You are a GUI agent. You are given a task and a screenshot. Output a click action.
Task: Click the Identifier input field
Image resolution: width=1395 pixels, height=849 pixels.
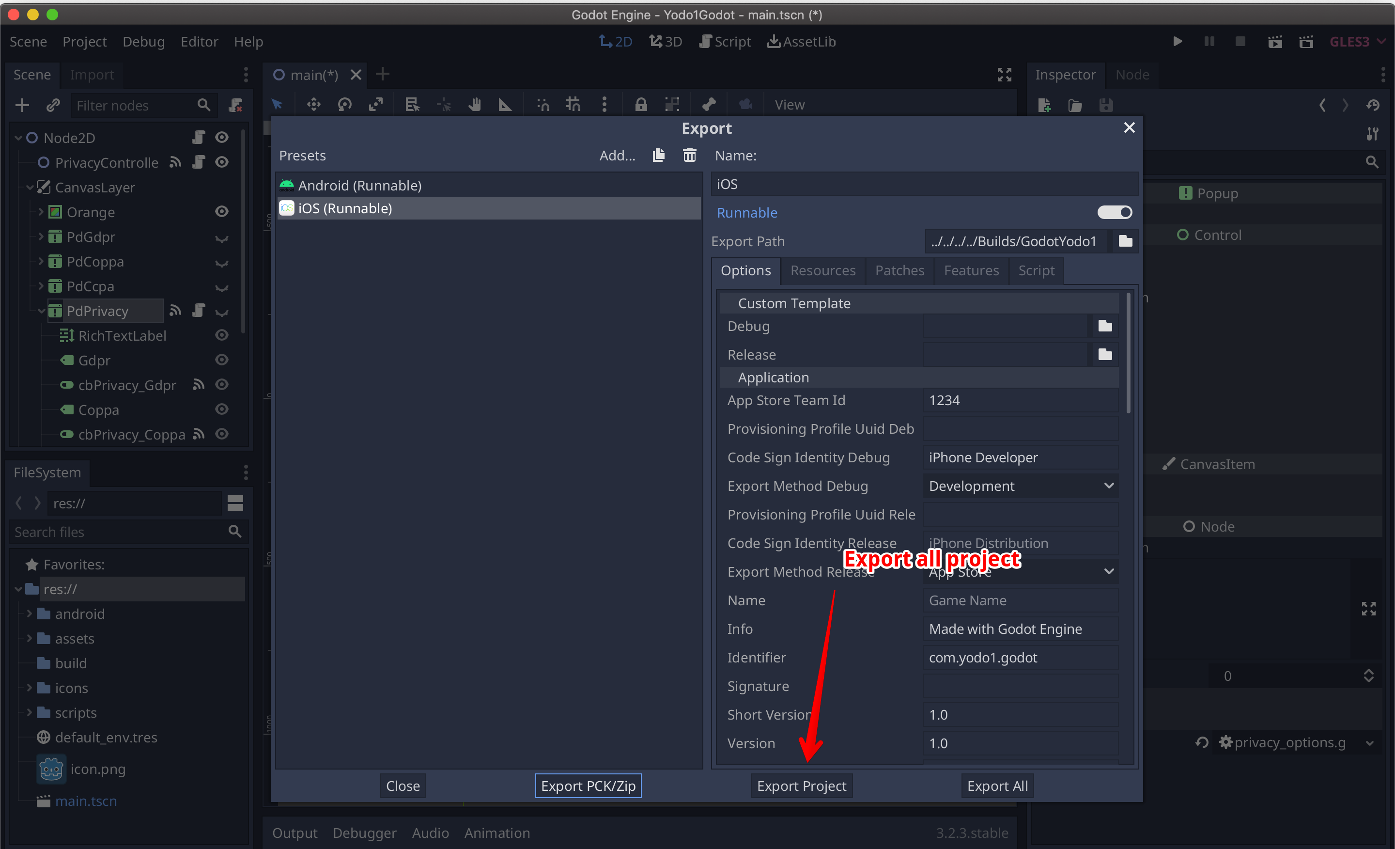(1020, 658)
